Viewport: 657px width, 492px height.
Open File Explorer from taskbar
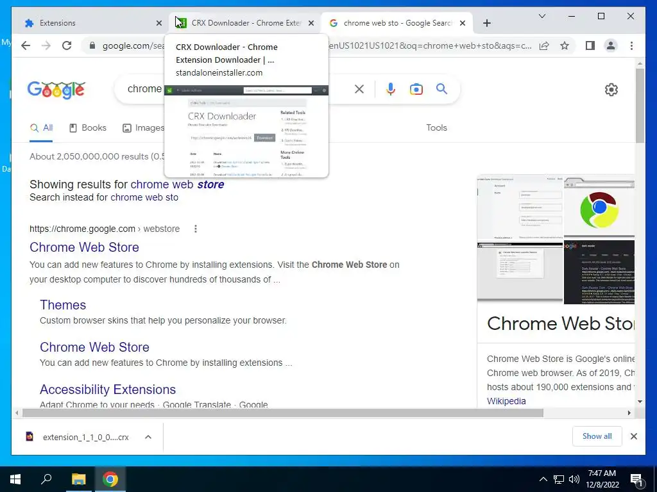pos(78,479)
